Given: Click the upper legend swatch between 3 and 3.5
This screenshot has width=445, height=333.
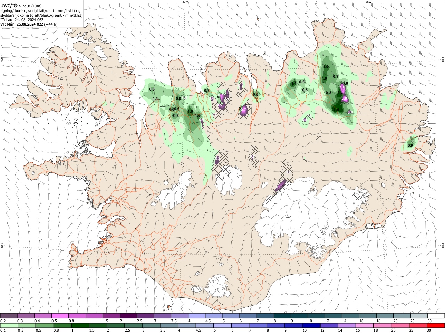Looking at the screenshot, I should 163,316.
